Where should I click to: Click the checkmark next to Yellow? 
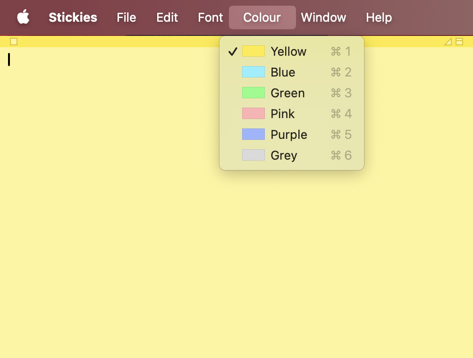tap(233, 51)
